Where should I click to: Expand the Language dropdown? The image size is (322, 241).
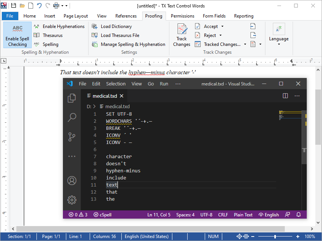click(279, 44)
